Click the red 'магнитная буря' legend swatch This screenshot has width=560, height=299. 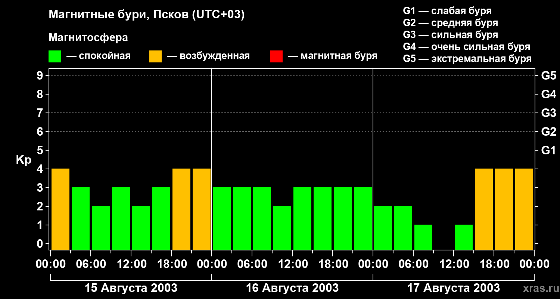click(276, 56)
